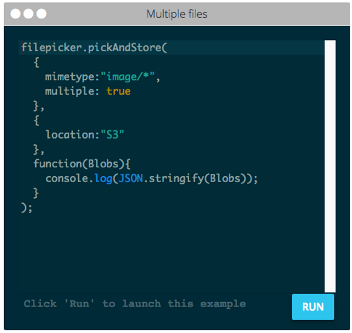Viewport: 352px width, 333px height.
Task: Click the closing ');' code line
Action: click(27, 207)
